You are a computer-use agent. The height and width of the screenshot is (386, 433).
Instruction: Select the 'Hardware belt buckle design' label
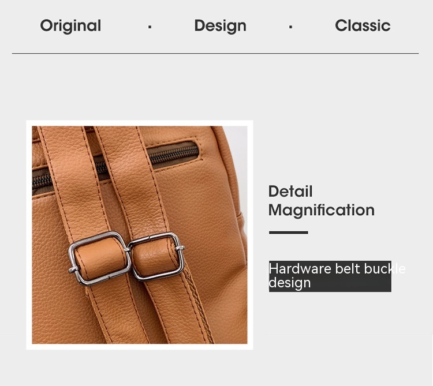tap(330, 276)
